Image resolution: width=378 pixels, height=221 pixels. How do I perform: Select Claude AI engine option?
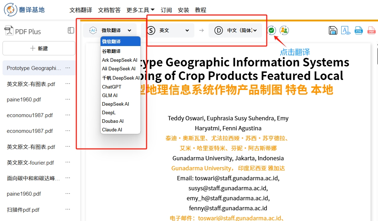[120, 130]
